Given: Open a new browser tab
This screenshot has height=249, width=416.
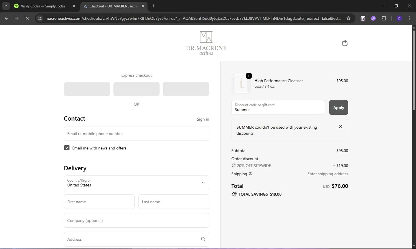Looking at the screenshot, I should point(153,6).
